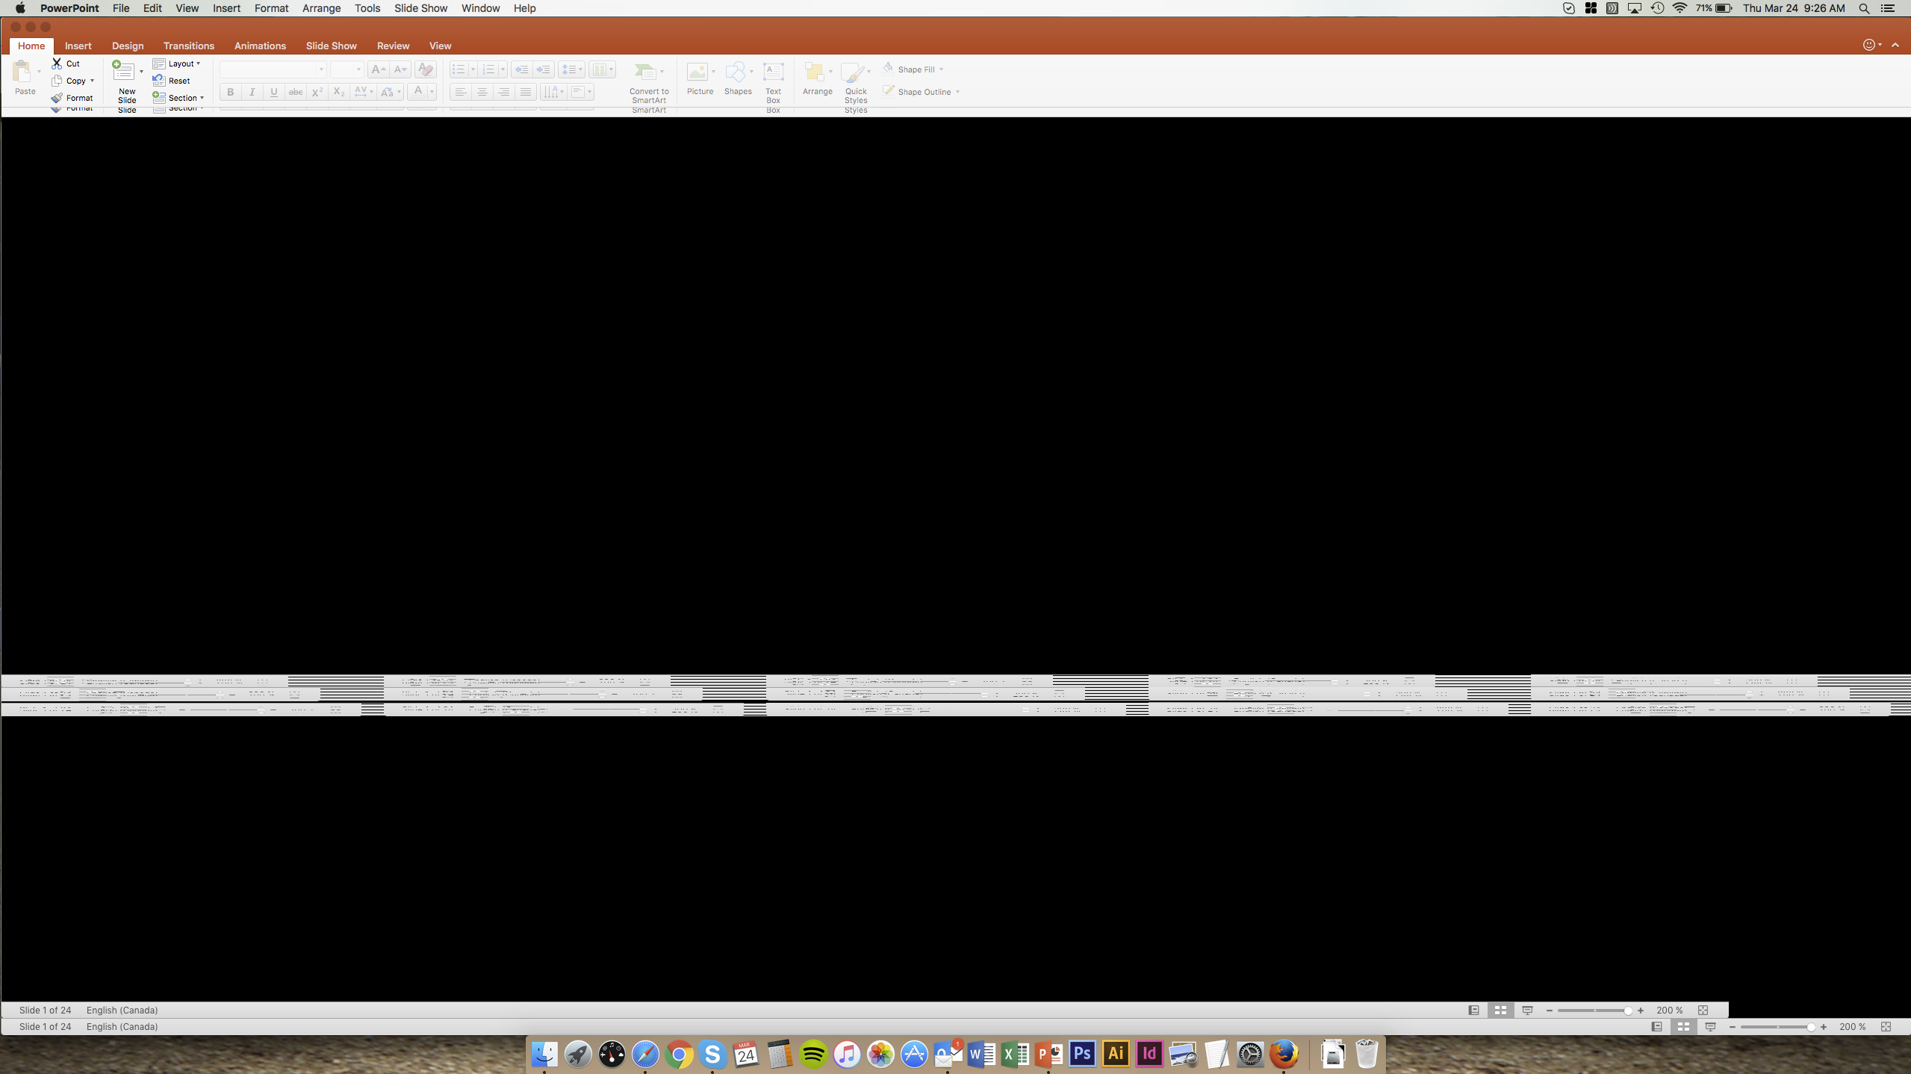Toggle Underline formatting
Screen dimensions: 1911x1074
tap(274, 92)
